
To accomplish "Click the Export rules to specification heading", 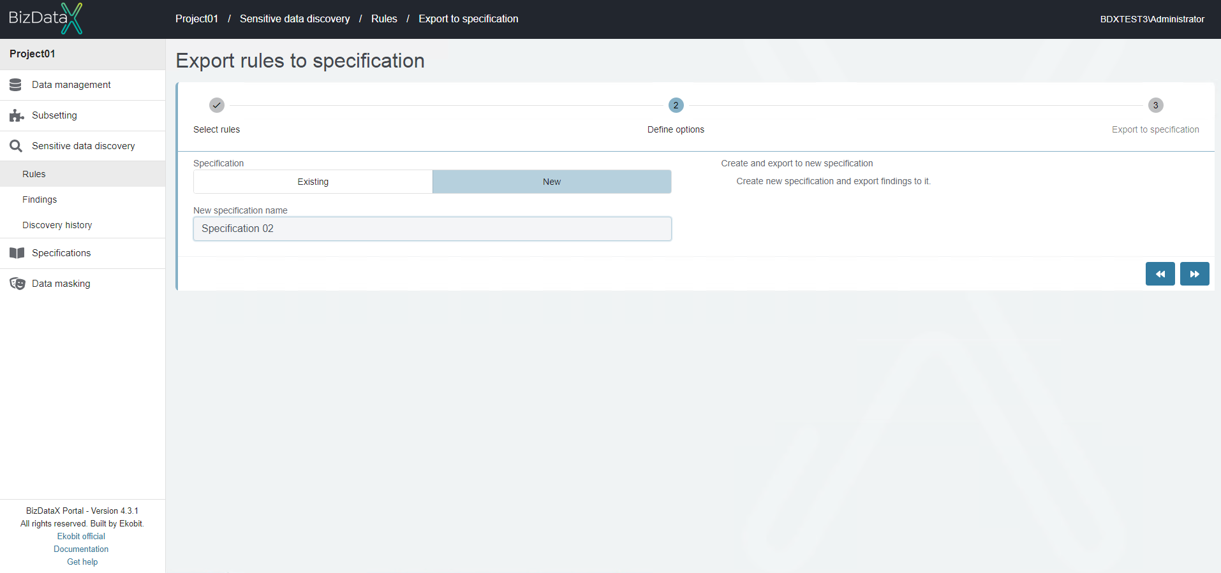I will 300,61.
